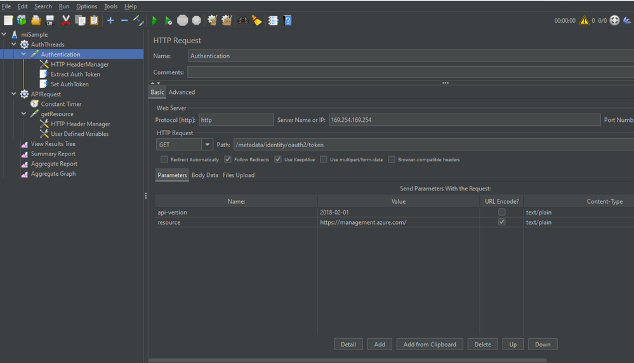Viewport: 634px width, 363px height.
Task: Select Extract Auth Token post-processor
Action: [76, 74]
